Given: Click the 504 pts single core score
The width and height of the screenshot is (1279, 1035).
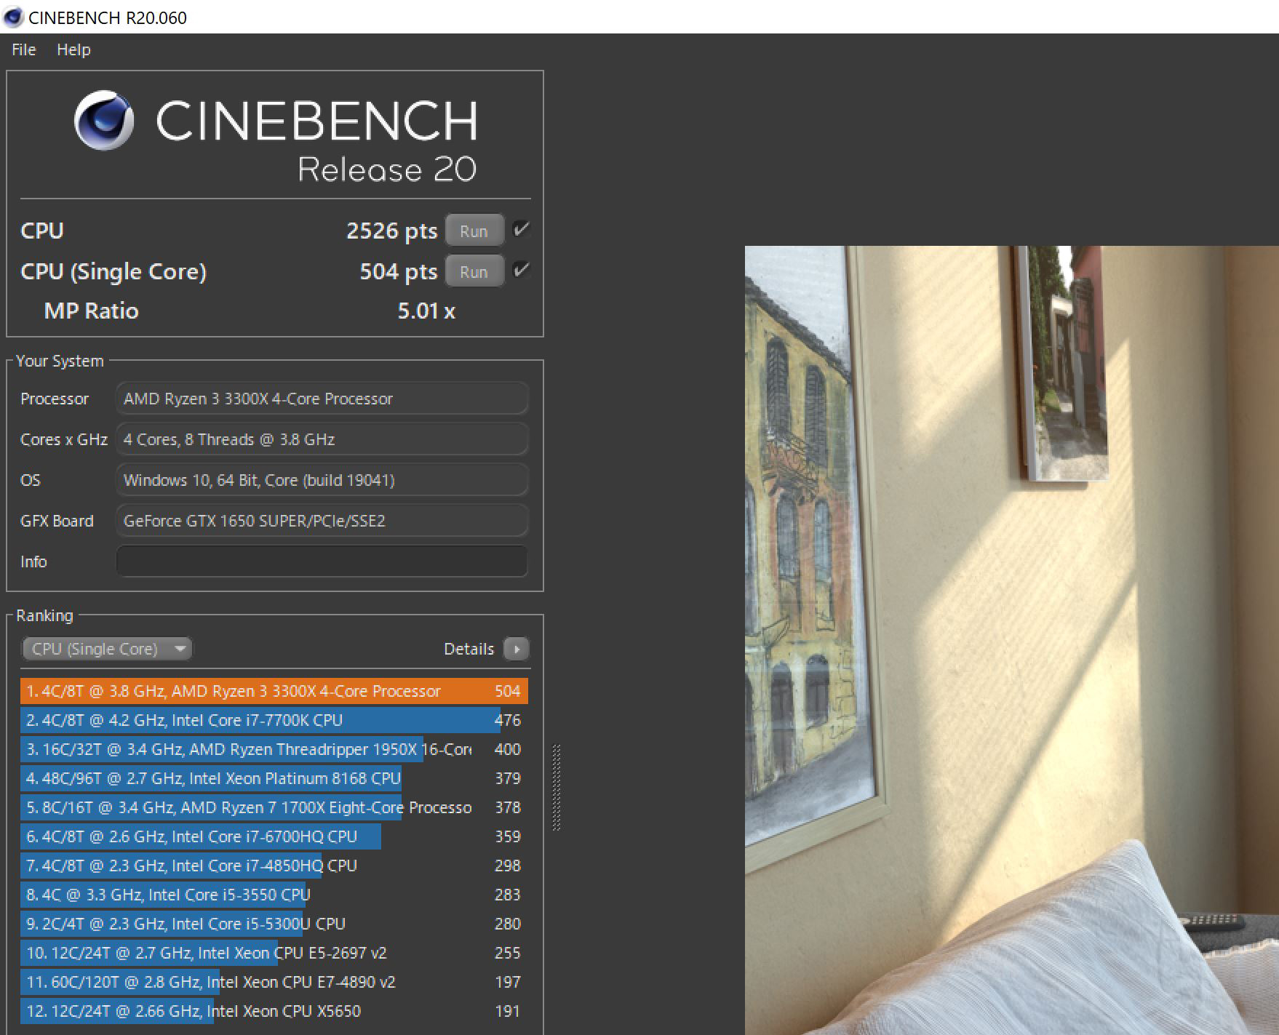Looking at the screenshot, I should click(x=398, y=271).
